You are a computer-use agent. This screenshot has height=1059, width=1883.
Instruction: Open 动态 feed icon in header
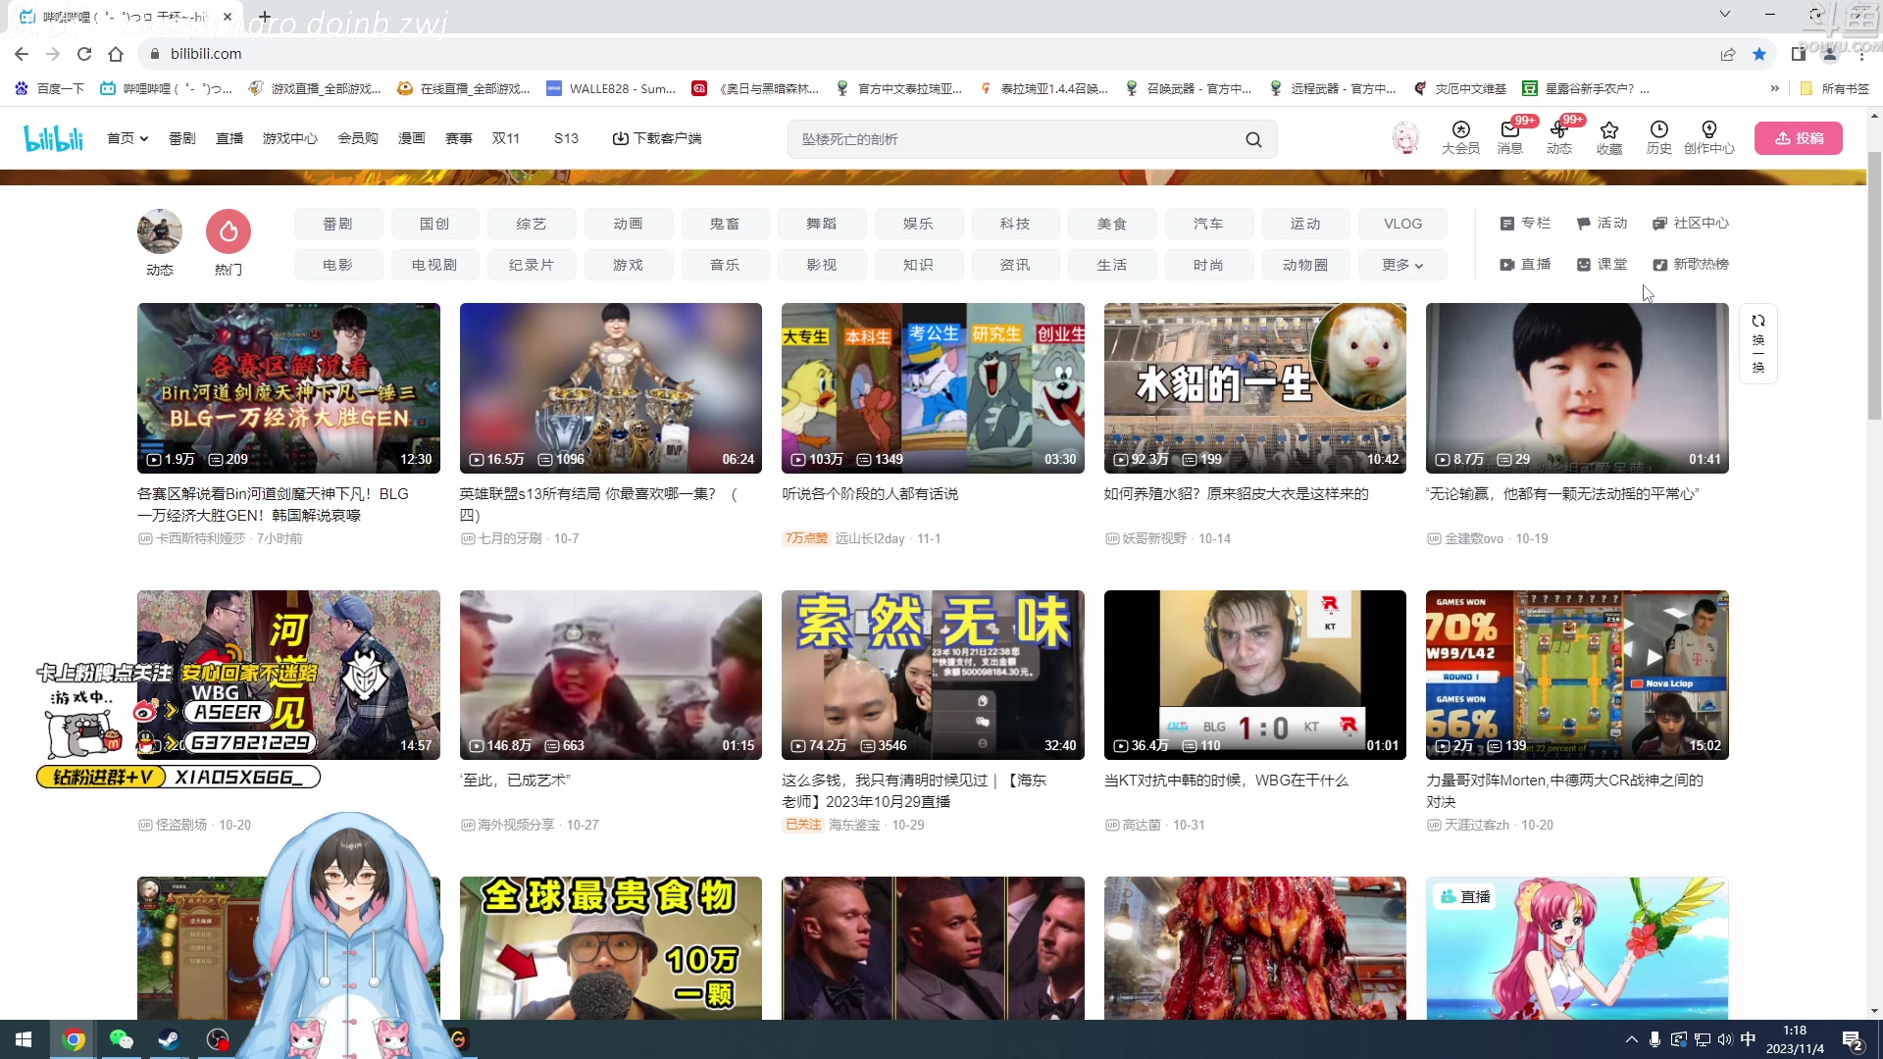[1558, 137]
